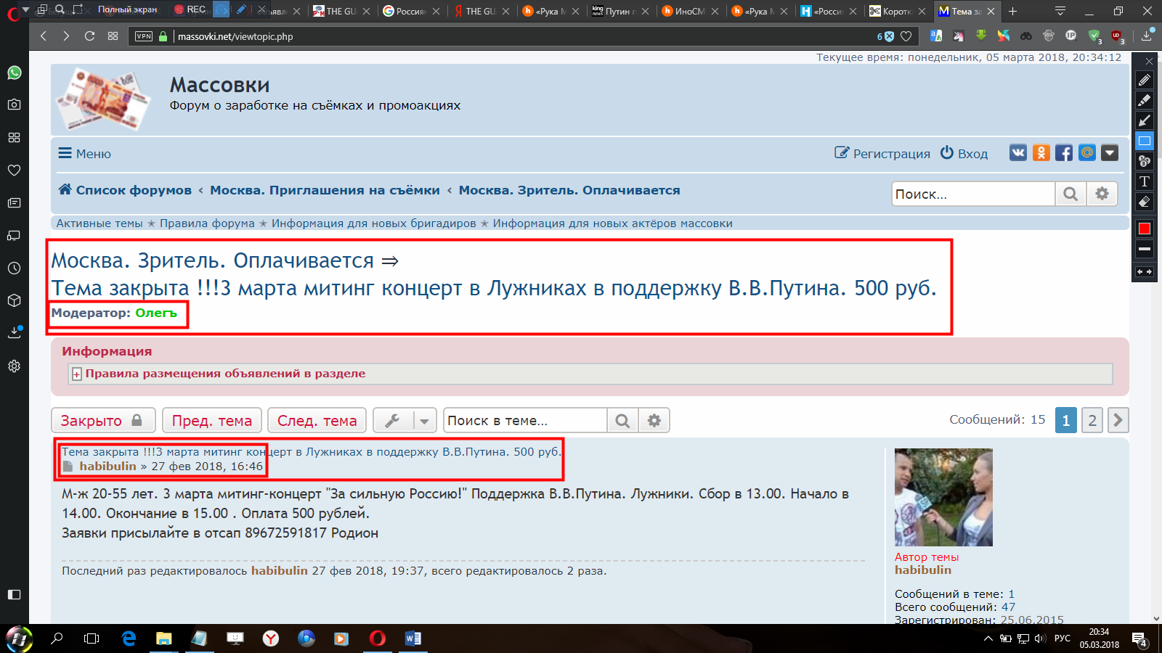
Task: Open the capture bar dropdown arrow
Action: pos(26,9)
